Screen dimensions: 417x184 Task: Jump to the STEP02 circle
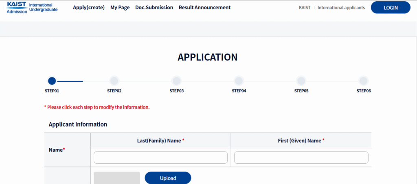(x=114, y=81)
